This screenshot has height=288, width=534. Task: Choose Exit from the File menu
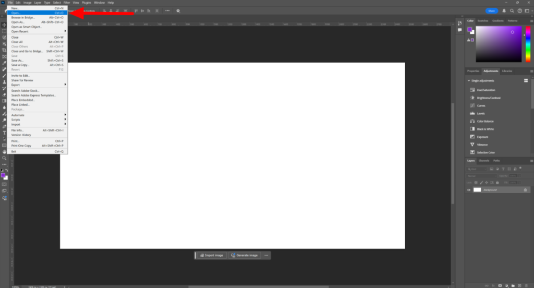click(x=37, y=151)
